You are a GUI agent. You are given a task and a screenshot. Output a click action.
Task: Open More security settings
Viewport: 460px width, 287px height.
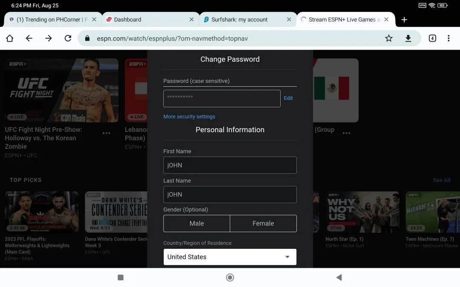tap(189, 117)
